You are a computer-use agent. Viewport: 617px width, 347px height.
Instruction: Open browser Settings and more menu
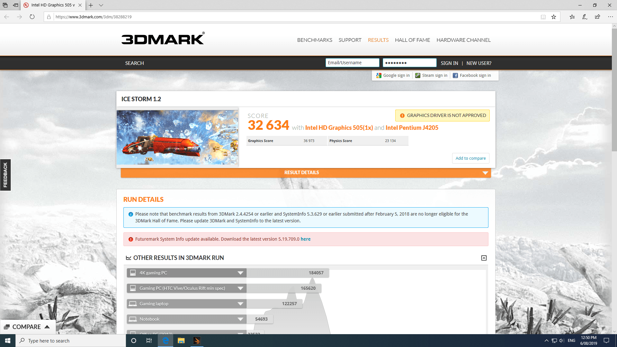tap(610, 17)
